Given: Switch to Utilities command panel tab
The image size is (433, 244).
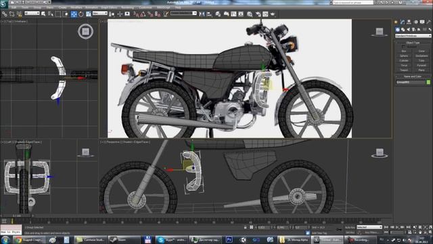Looking at the screenshot, I should tap(429, 22).
